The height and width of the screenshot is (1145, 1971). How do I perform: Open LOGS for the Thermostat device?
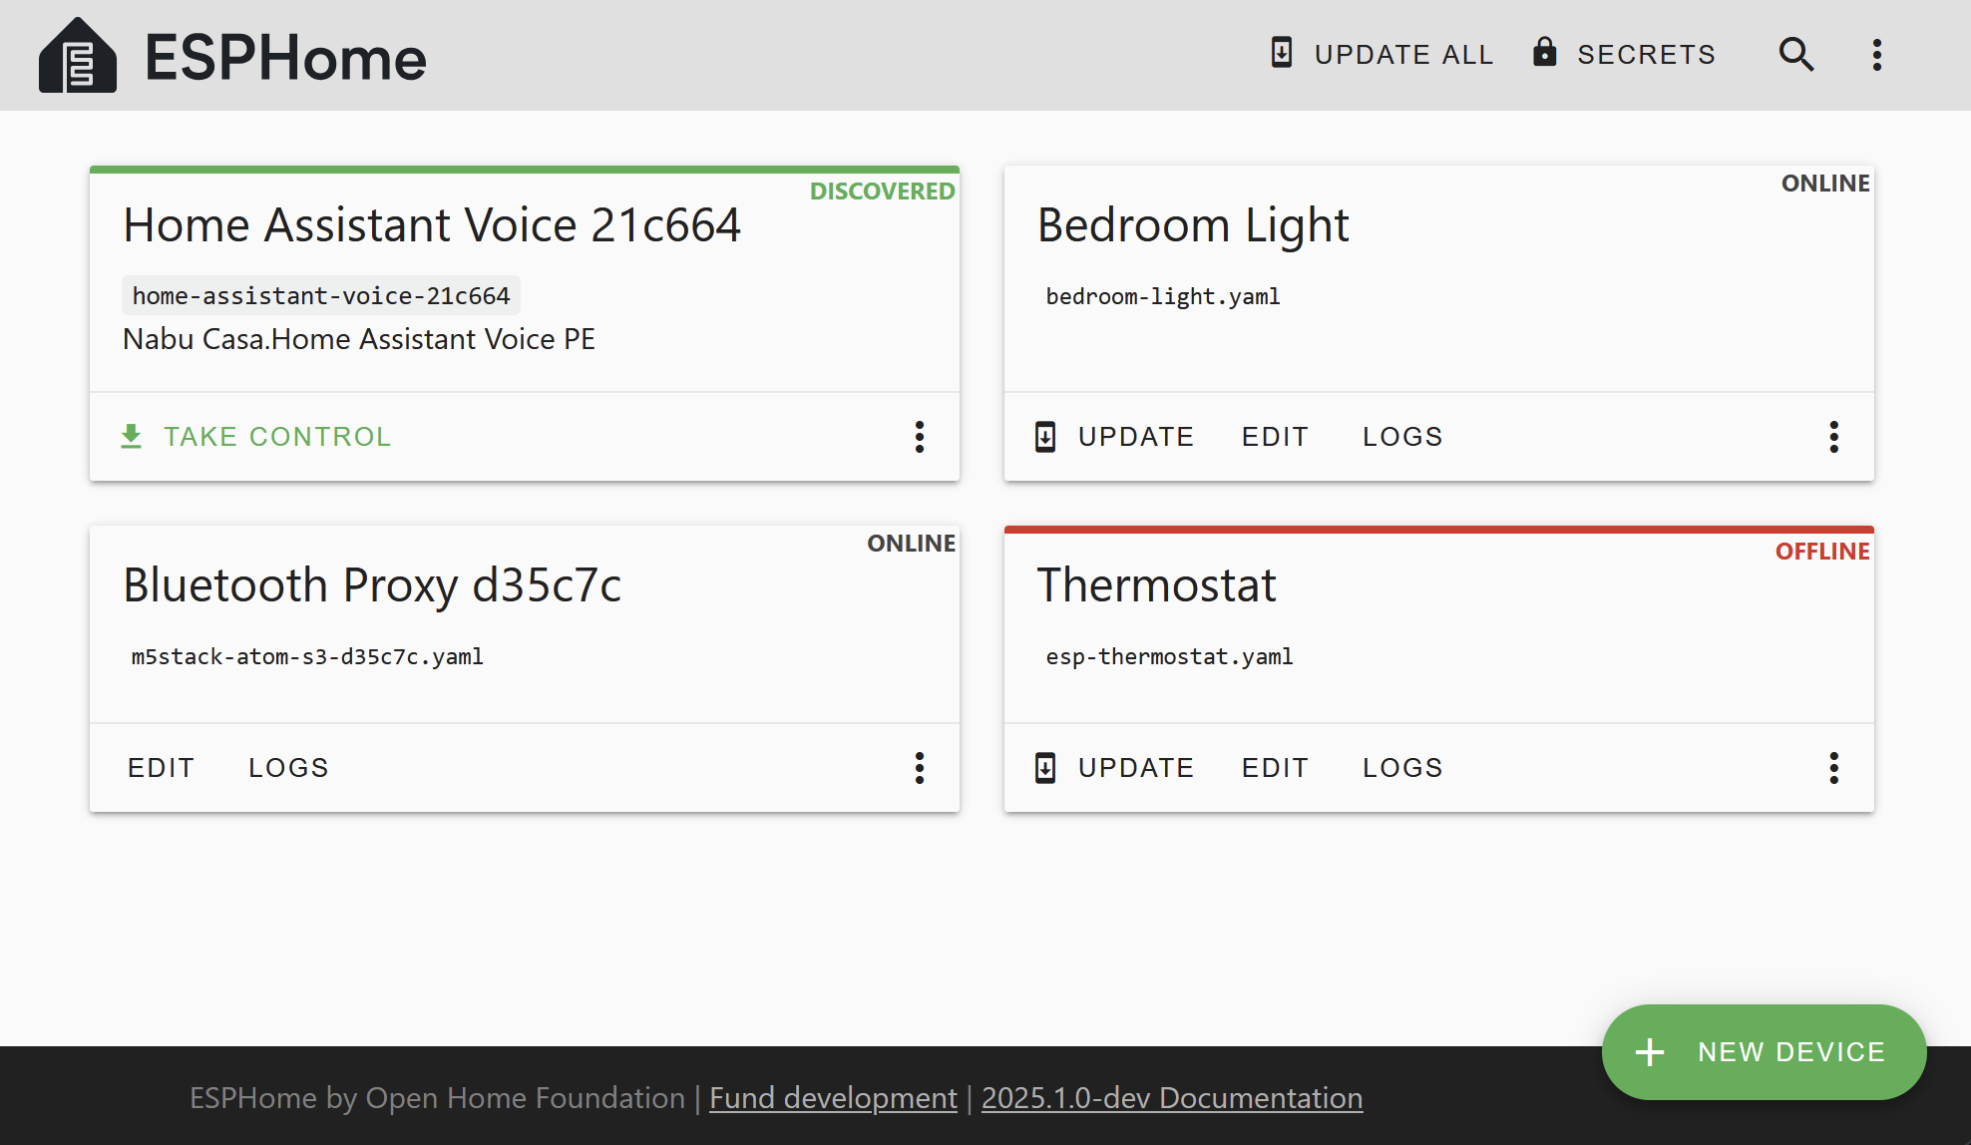pos(1401,765)
